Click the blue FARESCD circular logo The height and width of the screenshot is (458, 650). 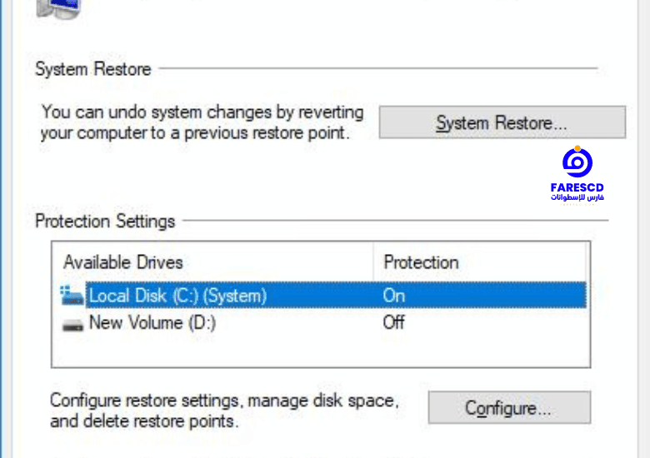pyautogui.click(x=577, y=162)
